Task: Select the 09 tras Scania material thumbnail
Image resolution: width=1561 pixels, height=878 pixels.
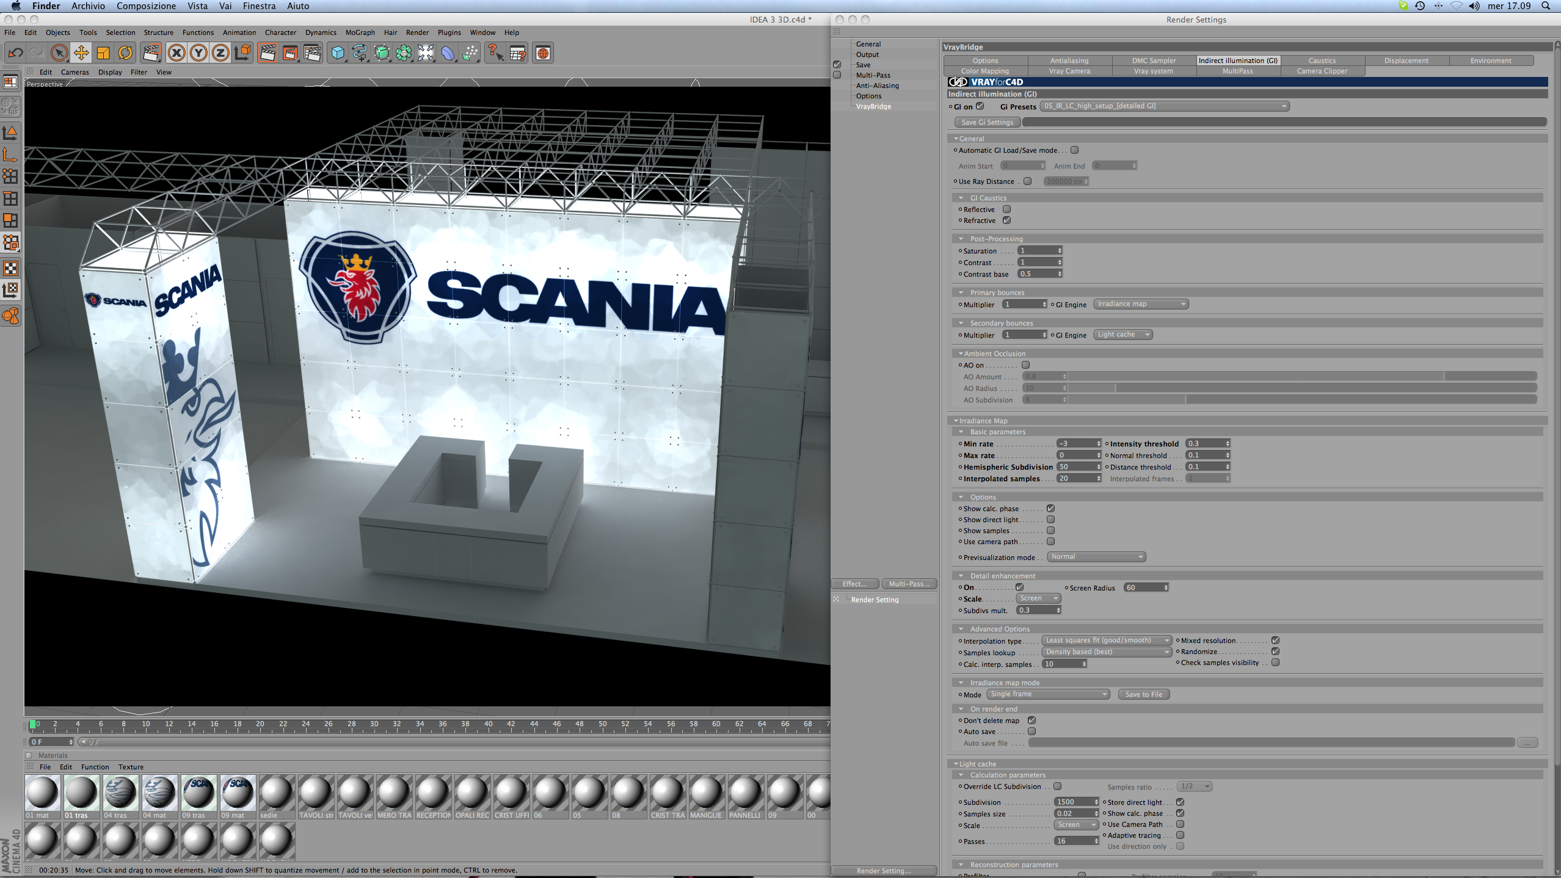Action: point(198,793)
